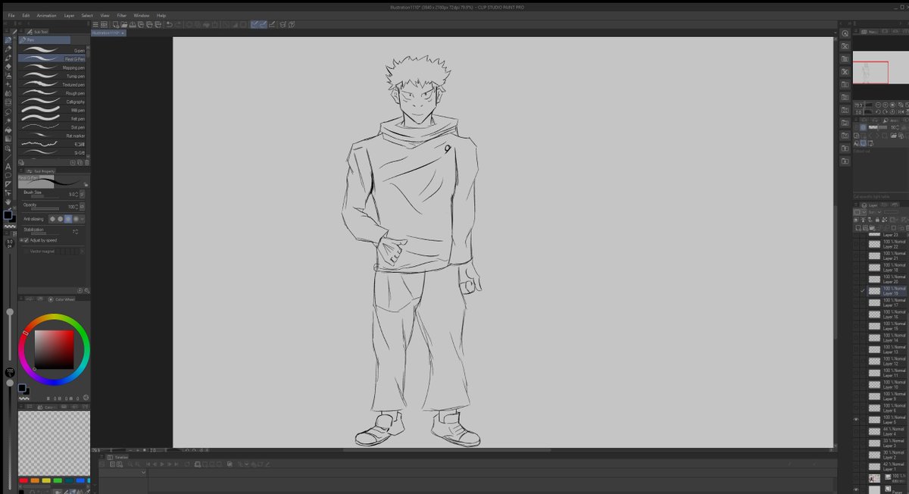Click the New document icon in command bar

click(116, 24)
